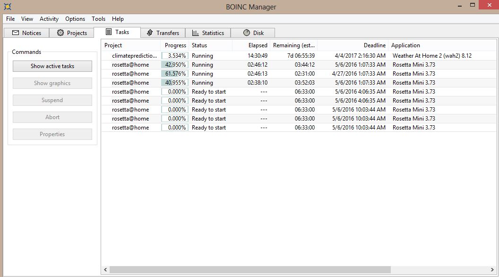Maximize the BOINC Manager window
Screen dimensions: 499x277
(x=473, y=5)
